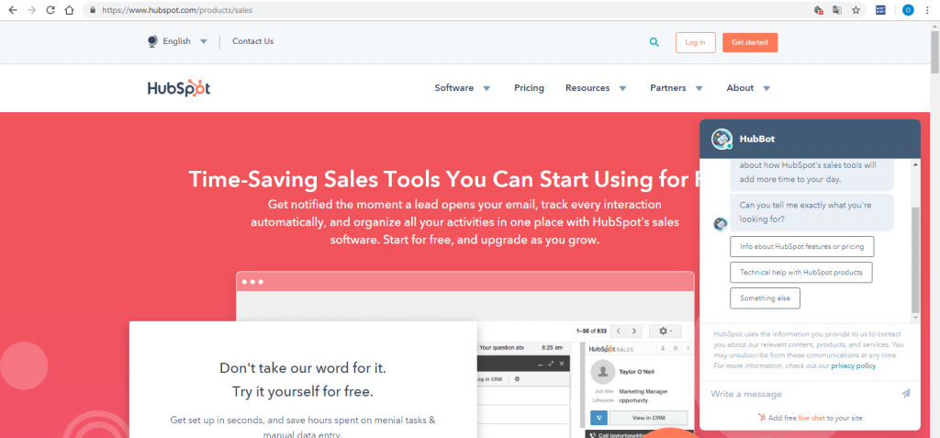Click the Log in button

[696, 42]
